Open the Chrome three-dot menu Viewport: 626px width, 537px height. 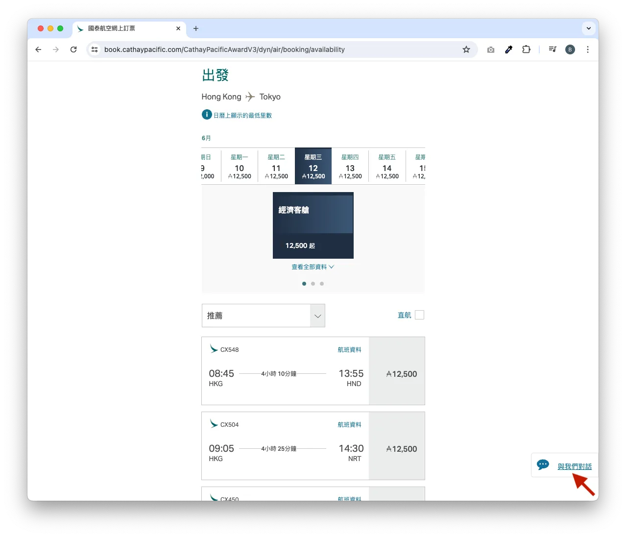[588, 49]
